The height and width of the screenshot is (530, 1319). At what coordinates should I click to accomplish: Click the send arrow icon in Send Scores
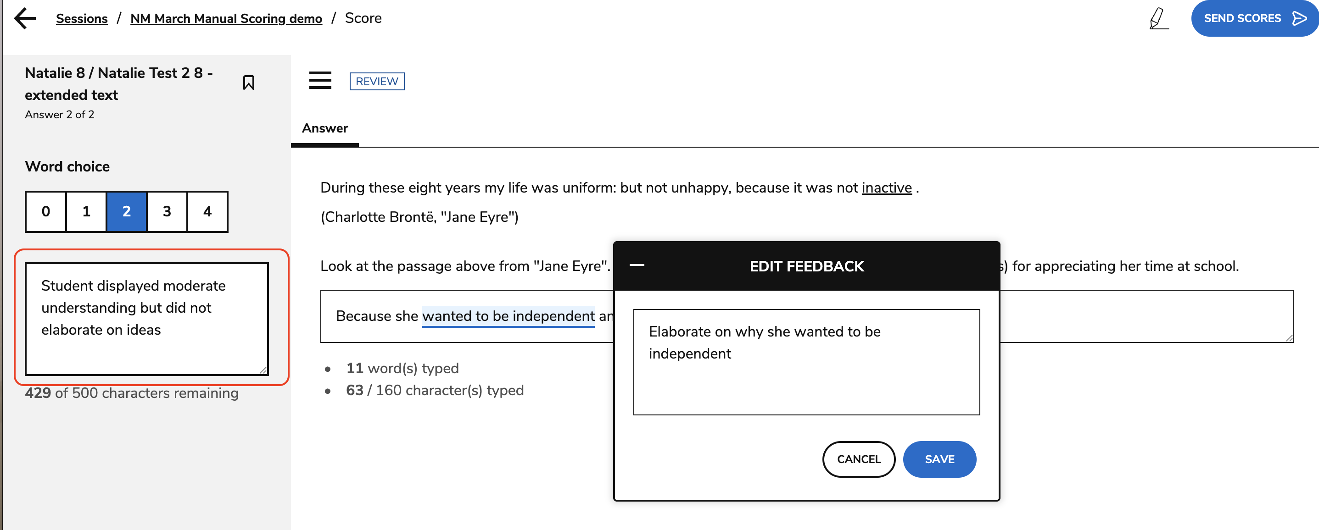pos(1298,18)
